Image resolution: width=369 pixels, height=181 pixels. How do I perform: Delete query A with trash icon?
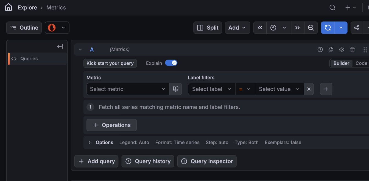pos(353,50)
